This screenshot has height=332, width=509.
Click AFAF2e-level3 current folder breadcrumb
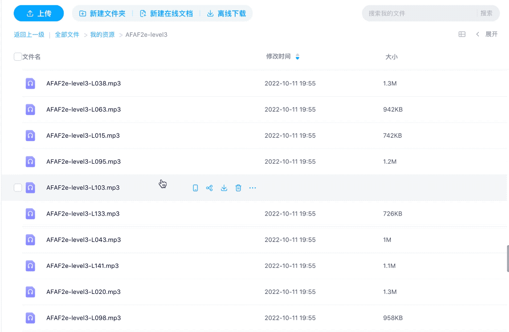pos(147,35)
